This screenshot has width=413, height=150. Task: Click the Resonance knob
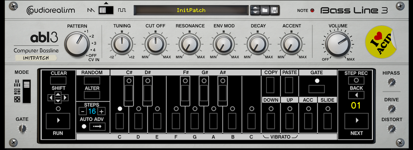pos(189,44)
